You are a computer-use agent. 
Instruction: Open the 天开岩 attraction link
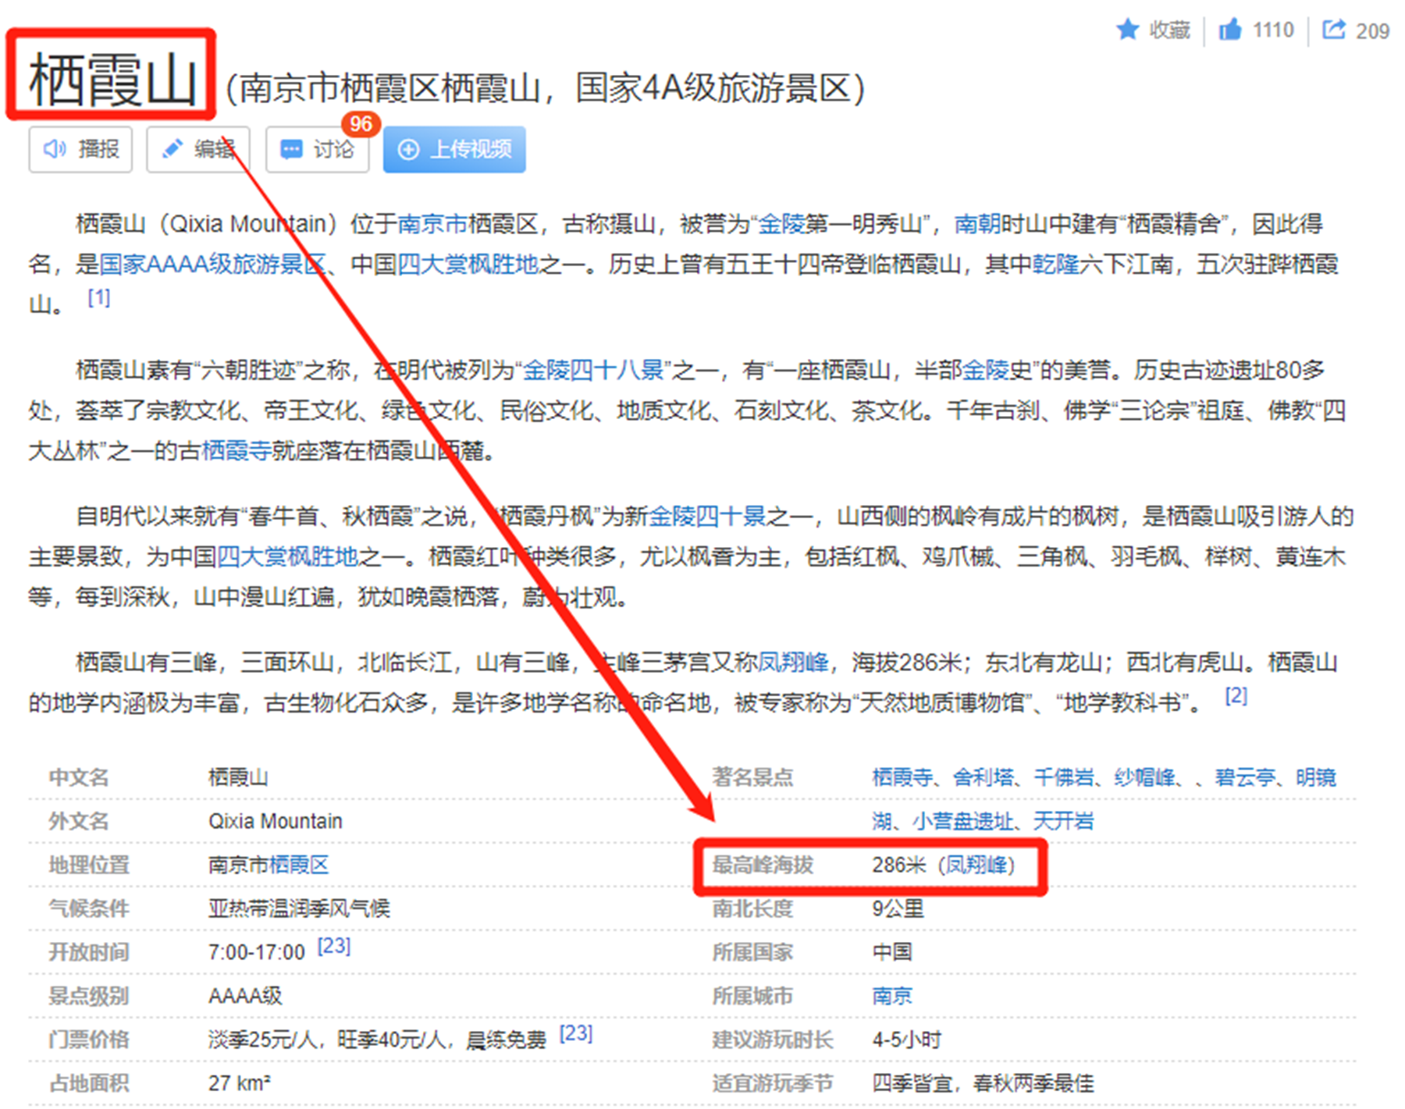[x=1064, y=821]
